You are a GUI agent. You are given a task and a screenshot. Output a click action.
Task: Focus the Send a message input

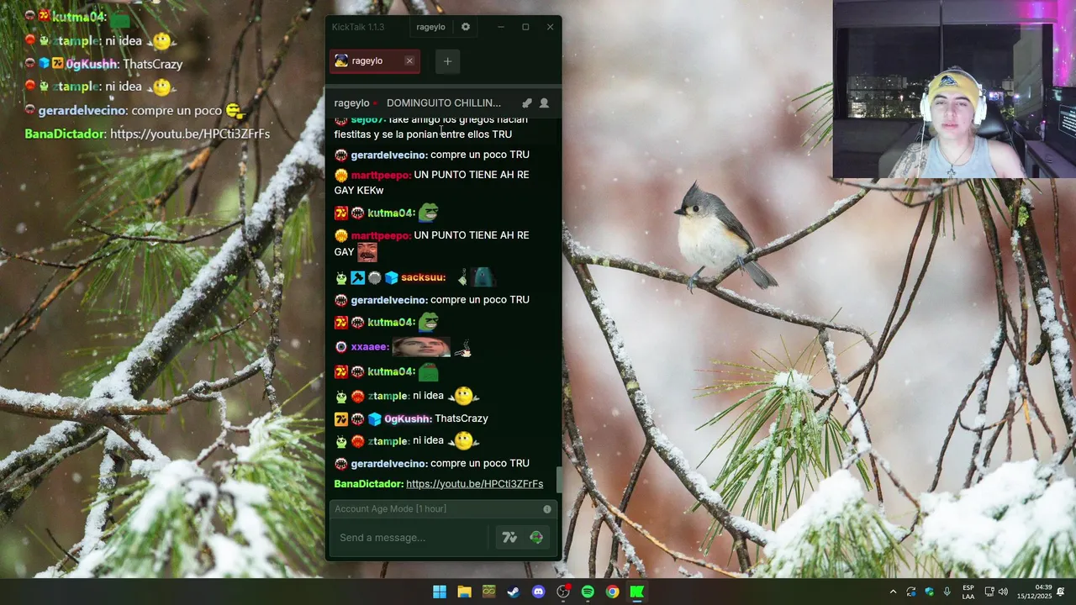[410, 538]
